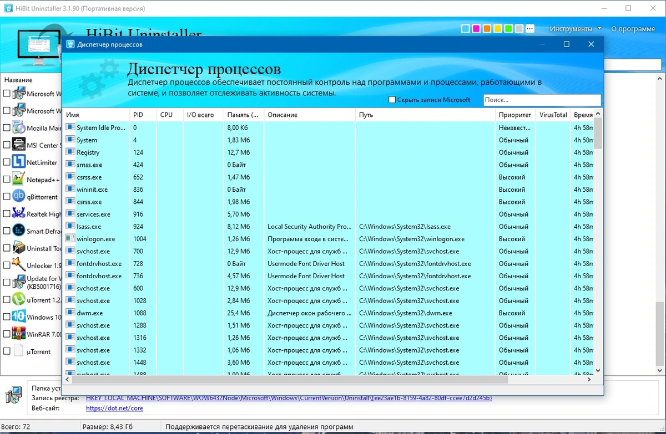Check the box next to Notepad++

coord(7,179)
